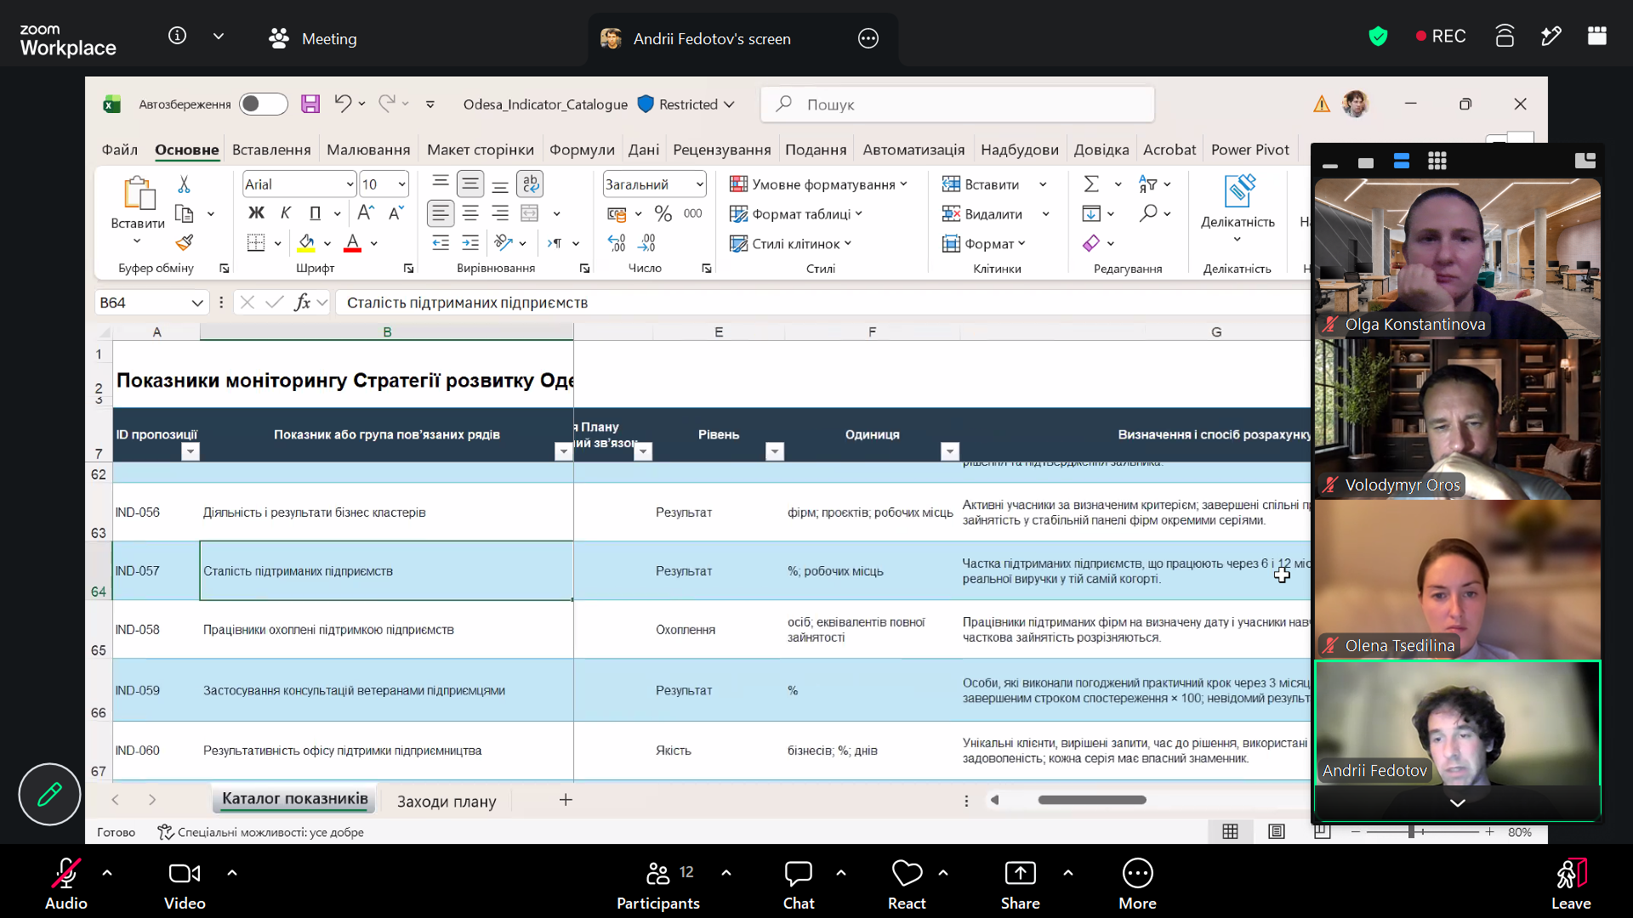
Task: Open the Формули ribbon tab
Action: (582, 150)
